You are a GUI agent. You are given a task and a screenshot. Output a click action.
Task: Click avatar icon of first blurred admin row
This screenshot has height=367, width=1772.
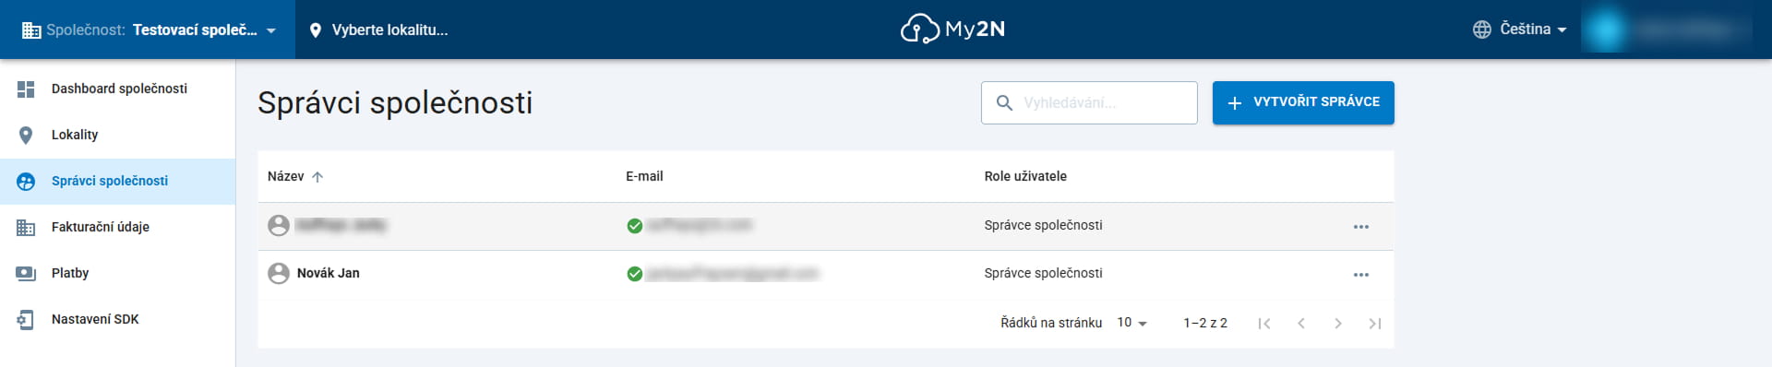(279, 225)
